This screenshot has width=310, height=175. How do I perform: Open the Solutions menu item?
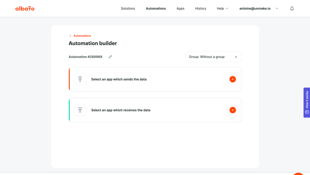click(128, 8)
